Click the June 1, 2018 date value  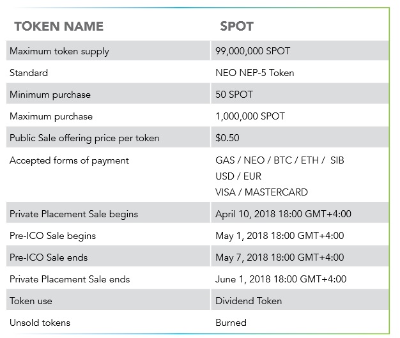pyautogui.click(x=281, y=279)
